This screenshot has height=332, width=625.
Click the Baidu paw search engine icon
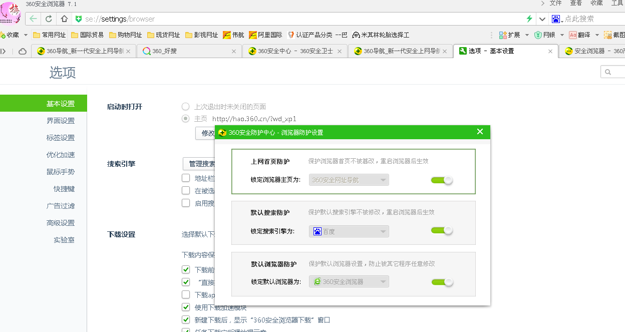[556, 19]
